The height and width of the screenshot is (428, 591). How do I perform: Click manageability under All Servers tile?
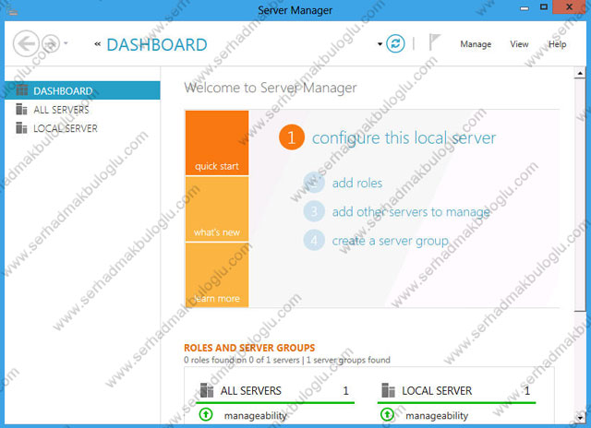[255, 416]
